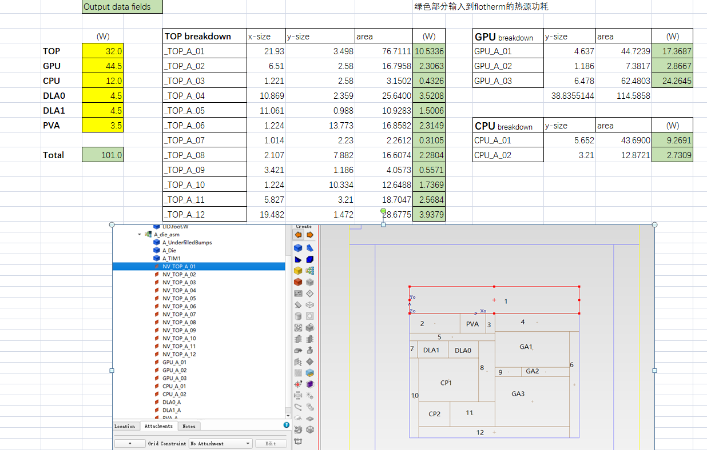
Task: Click the light-blue layered block palette icon
Action: point(309,373)
